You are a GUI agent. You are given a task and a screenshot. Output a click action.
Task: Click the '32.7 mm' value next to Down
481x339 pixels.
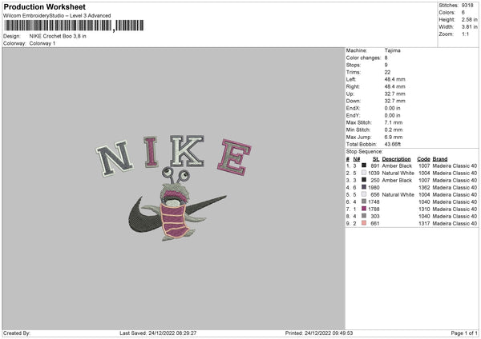click(x=394, y=101)
